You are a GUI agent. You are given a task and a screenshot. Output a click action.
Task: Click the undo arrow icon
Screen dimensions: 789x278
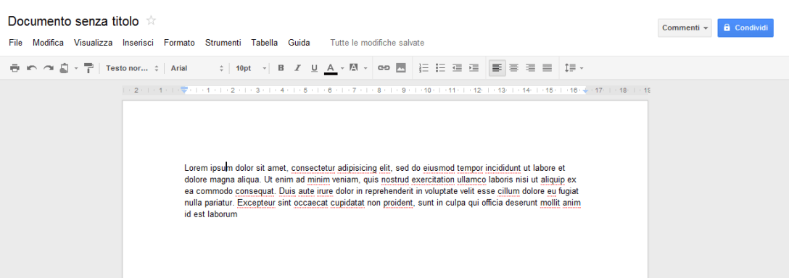[x=32, y=68]
